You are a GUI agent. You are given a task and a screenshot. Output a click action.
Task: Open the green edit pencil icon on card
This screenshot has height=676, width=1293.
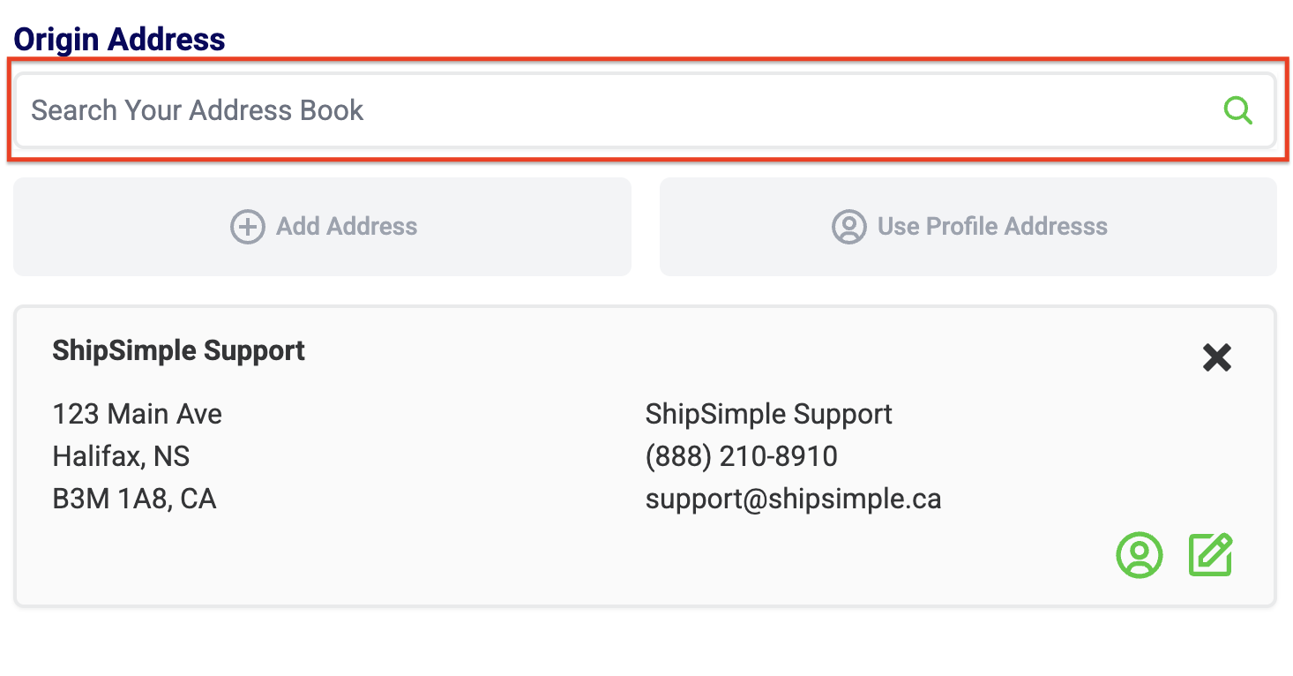1210,555
